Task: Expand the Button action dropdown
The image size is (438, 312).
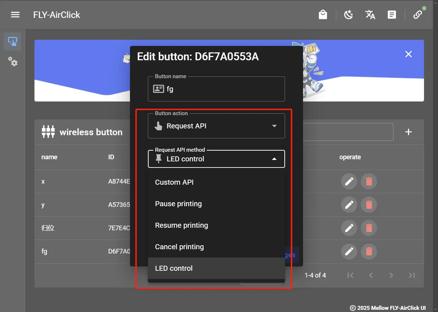Action: (274, 126)
